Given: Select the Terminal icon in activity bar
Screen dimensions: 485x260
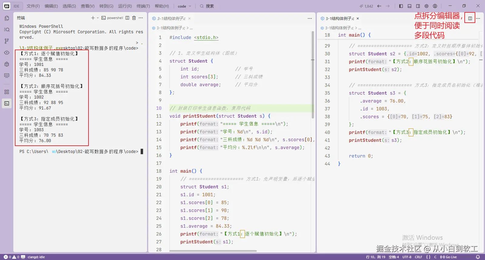Looking at the screenshot, I should tap(7, 103).
